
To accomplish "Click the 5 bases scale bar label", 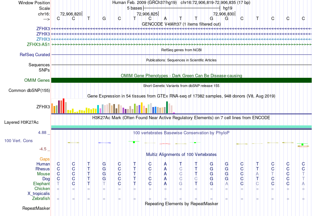I will [135, 8].
